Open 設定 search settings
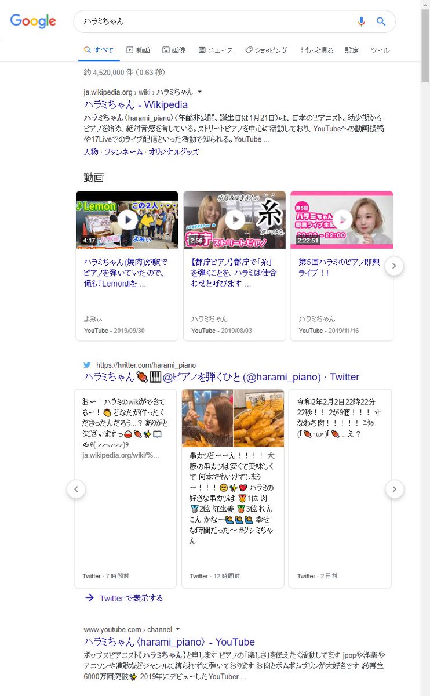This screenshot has height=696, width=430. click(x=352, y=50)
